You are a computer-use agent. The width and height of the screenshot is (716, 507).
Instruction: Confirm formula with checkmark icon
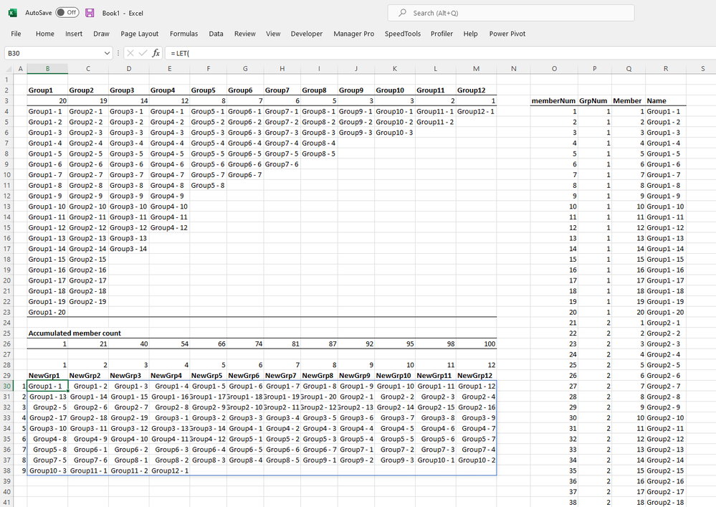tap(143, 53)
